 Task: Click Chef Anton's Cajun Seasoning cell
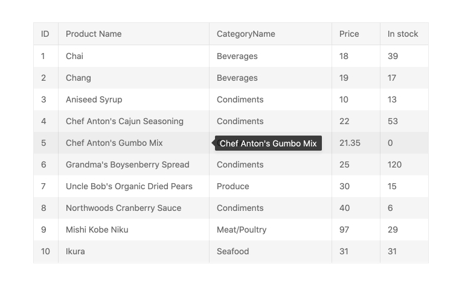point(124,121)
